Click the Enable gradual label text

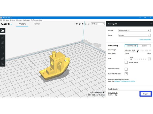click(133, 62)
